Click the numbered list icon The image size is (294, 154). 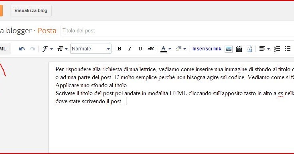click(x=277, y=49)
